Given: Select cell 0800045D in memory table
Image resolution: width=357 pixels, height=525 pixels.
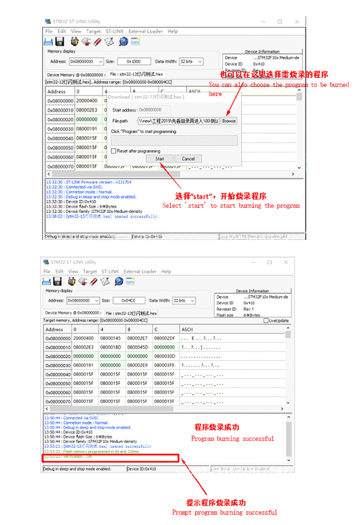Looking at the screenshot, I should point(137,347).
